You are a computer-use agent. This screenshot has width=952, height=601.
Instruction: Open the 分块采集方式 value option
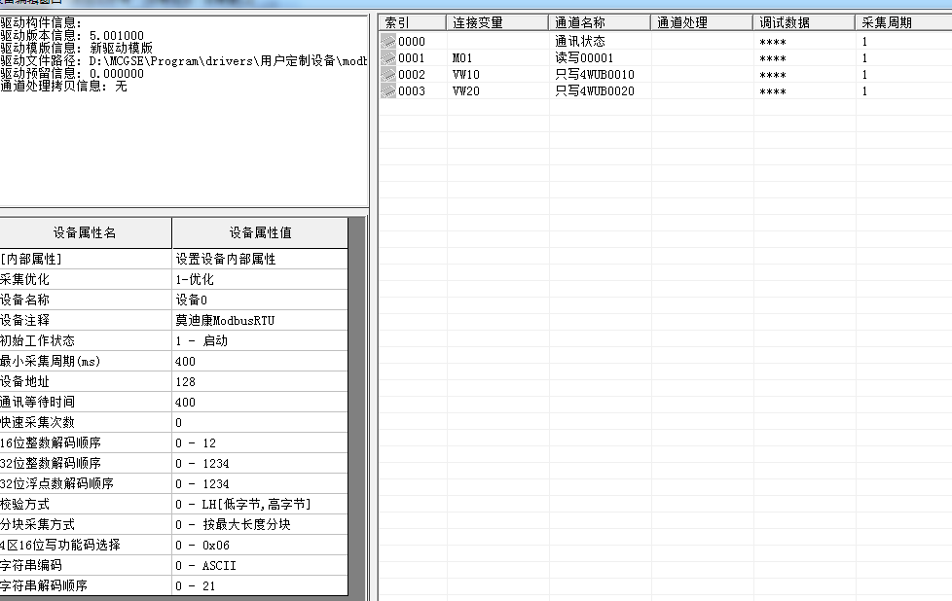click(x=259, y=524)
